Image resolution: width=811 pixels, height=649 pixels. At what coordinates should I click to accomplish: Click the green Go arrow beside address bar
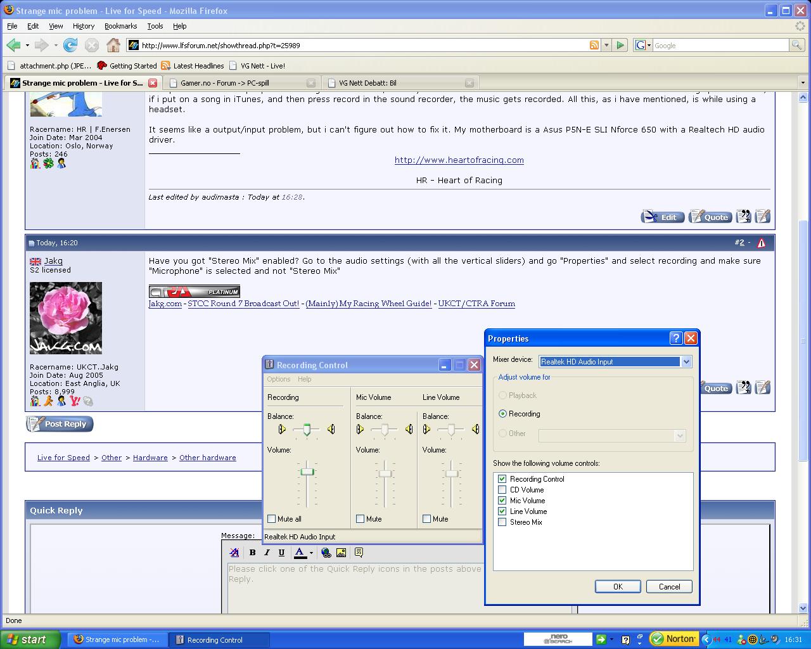pyautogui.click(x=620, y=45)
